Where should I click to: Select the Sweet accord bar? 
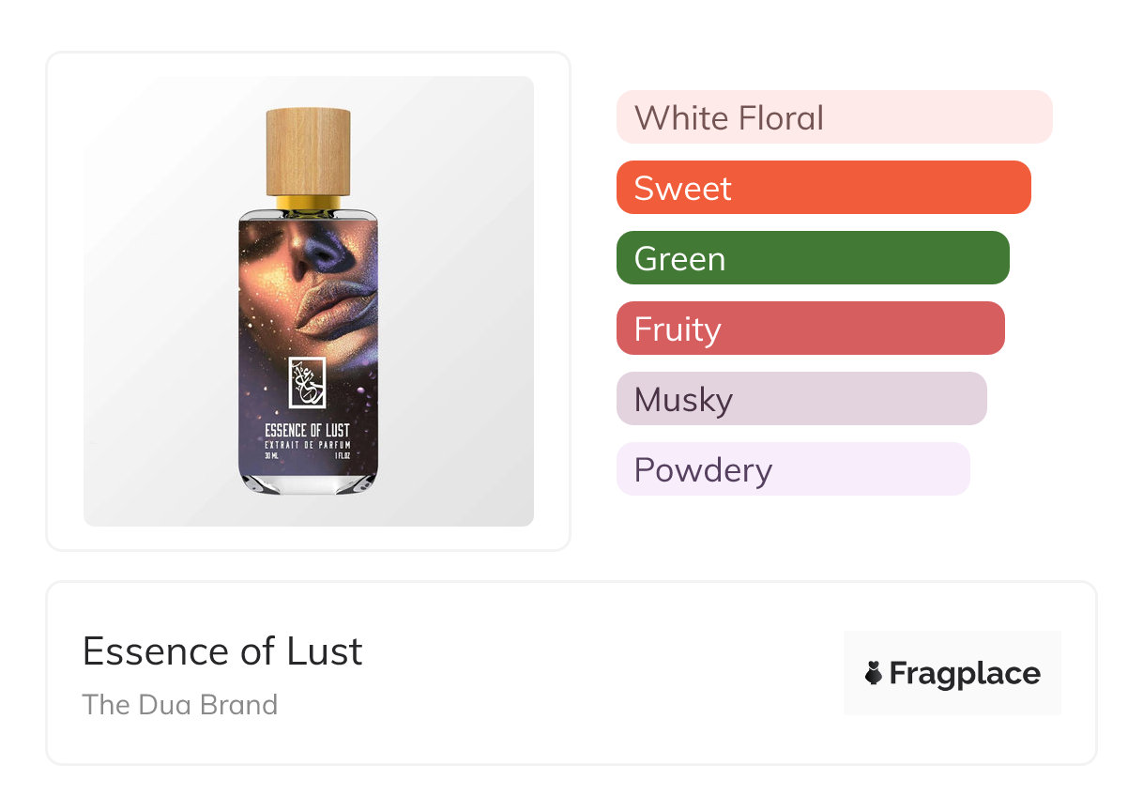point(823,188)
